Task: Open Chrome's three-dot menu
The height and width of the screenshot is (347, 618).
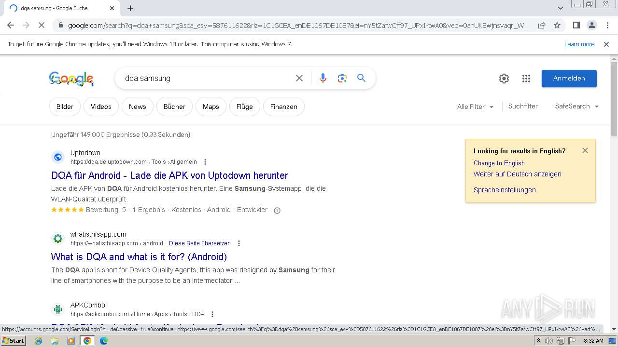Action: pyautogui.click(x=607, y=25)
